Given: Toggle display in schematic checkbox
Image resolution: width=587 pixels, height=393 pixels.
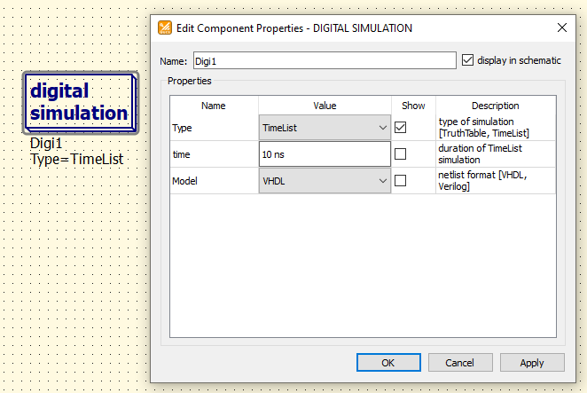Looking at the screenshot, I should [467, 60].
